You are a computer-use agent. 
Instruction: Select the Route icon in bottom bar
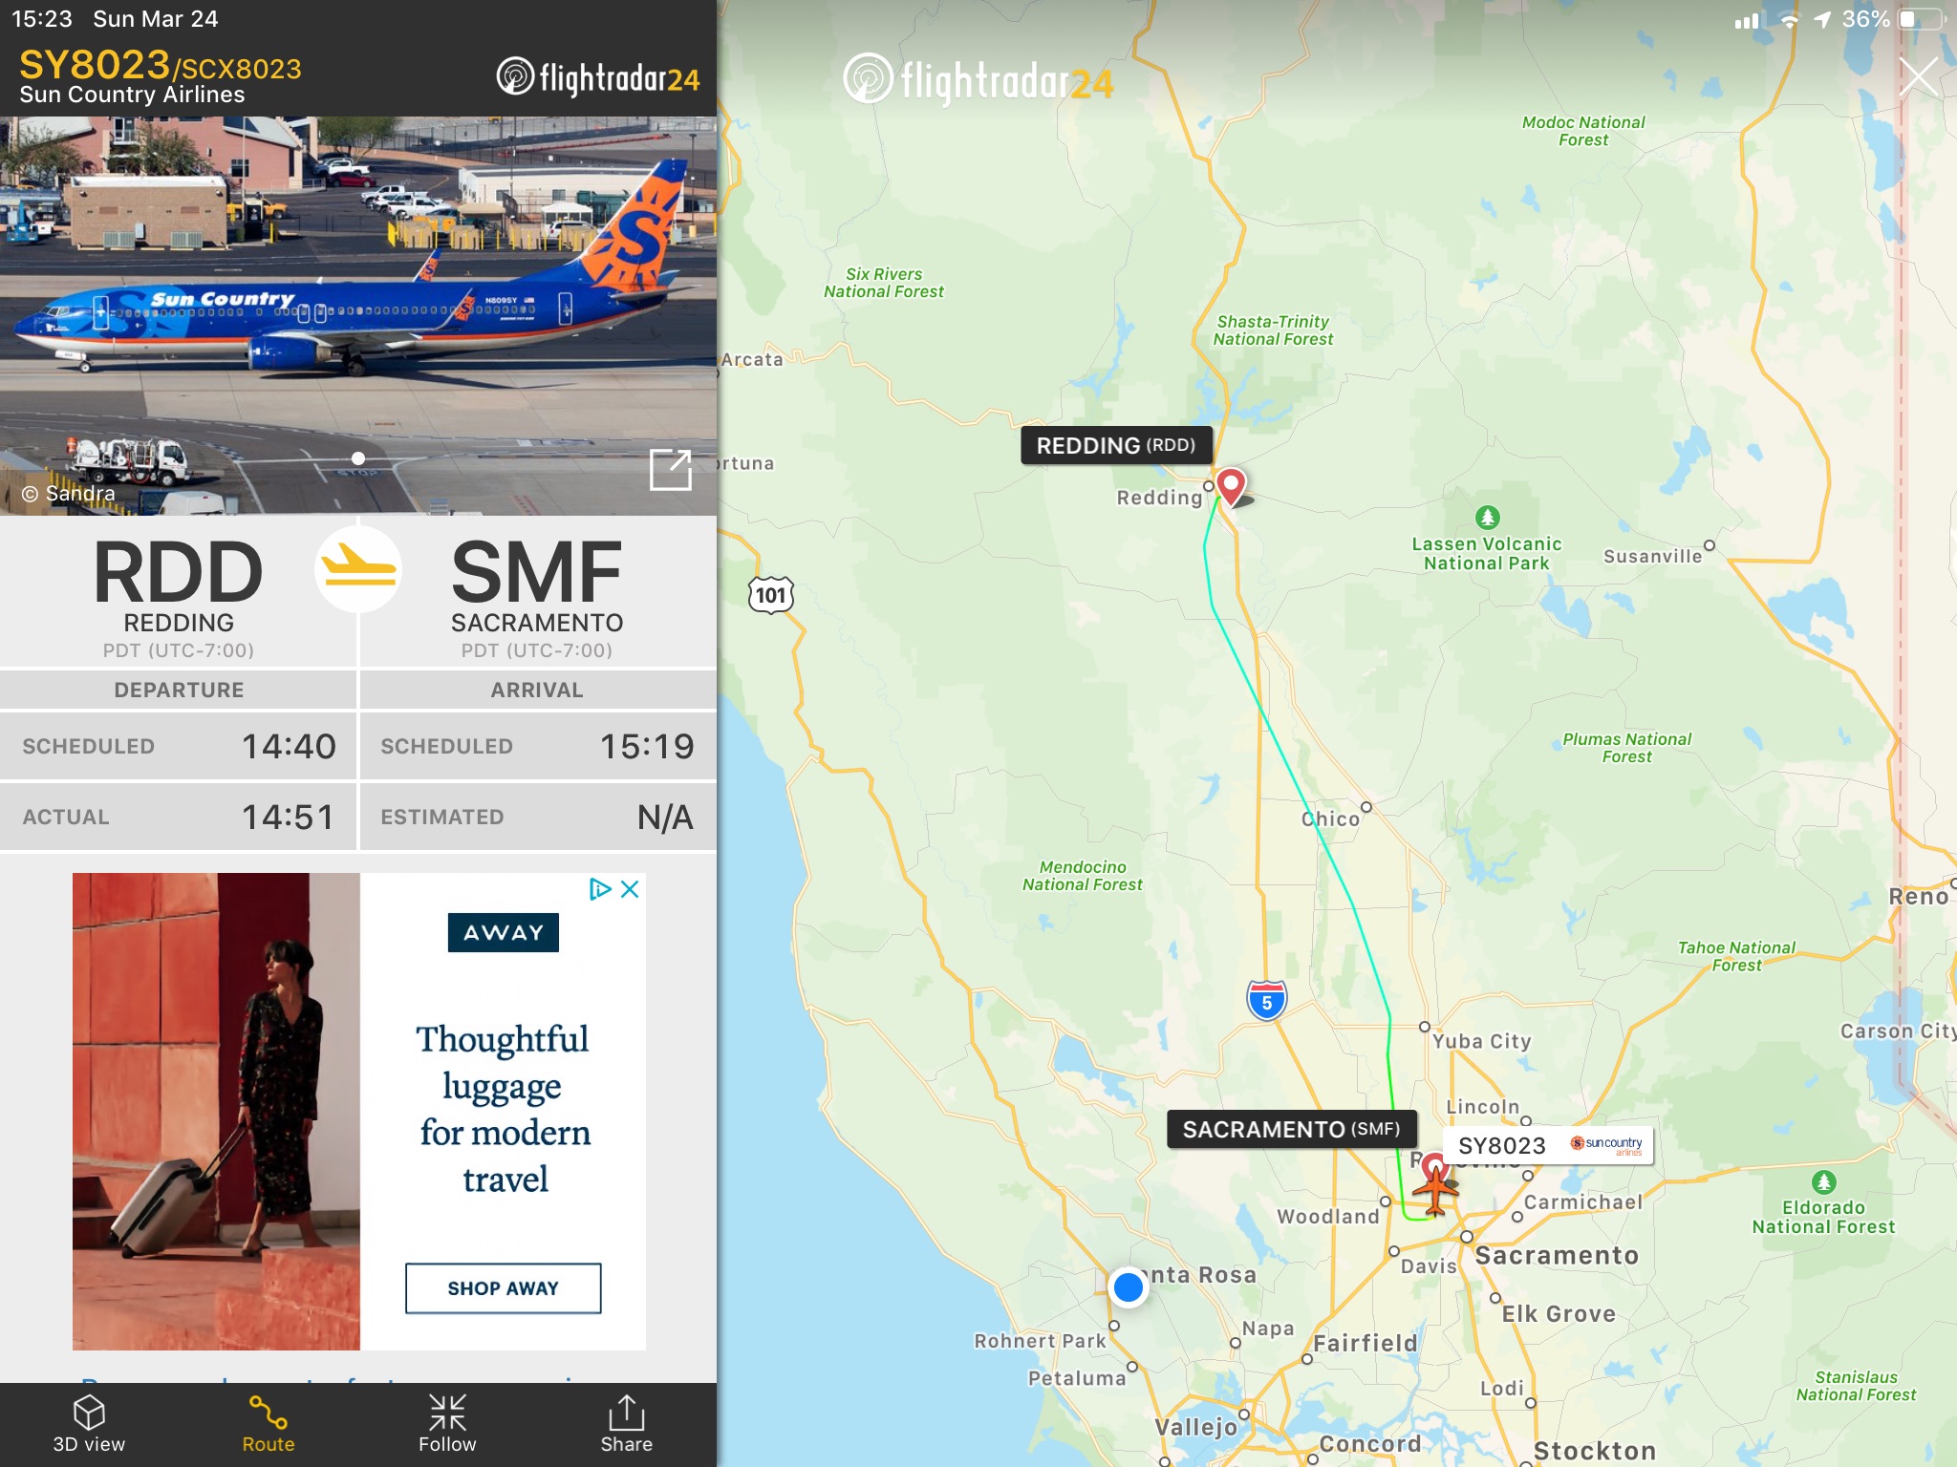coord(268,1413)
